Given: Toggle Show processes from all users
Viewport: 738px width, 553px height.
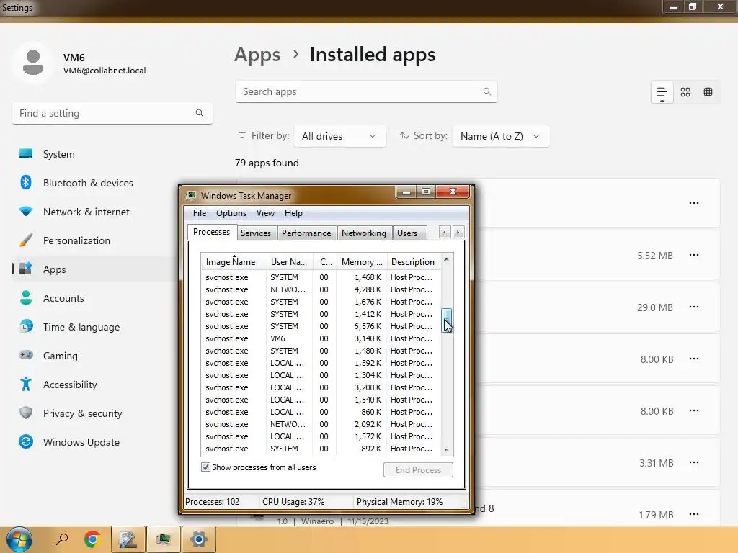Looking at the screenshot, I should pyautogui.click(x=205, y=467).
